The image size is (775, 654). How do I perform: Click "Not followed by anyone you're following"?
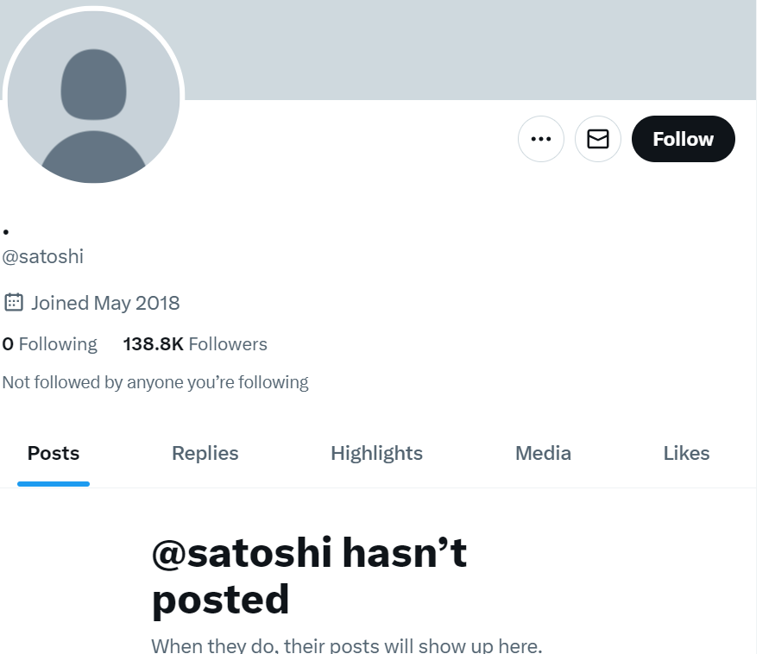click(155, 382)
